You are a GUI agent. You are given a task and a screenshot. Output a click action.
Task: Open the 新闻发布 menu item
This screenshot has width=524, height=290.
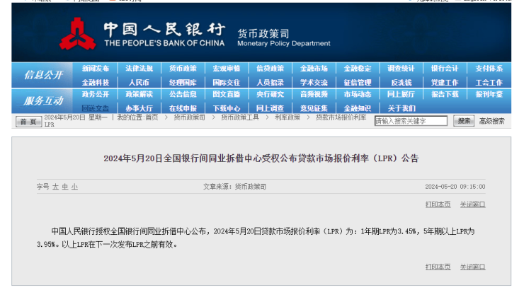[x=96, y=69]
